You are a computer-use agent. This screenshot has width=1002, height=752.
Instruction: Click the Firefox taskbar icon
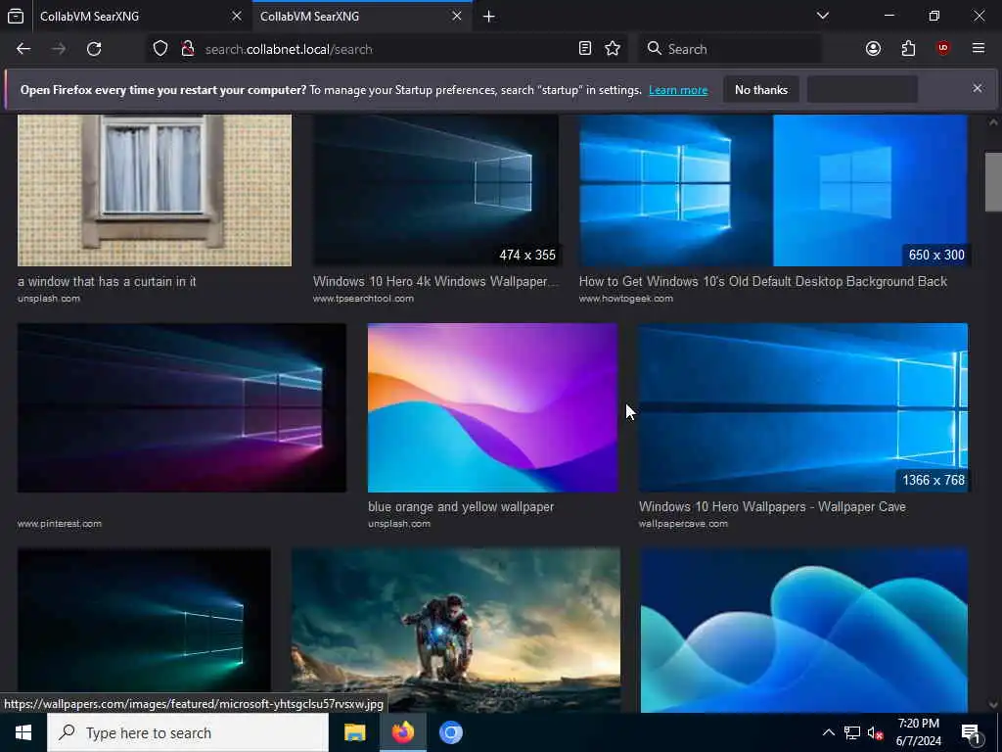click(402, 732)
